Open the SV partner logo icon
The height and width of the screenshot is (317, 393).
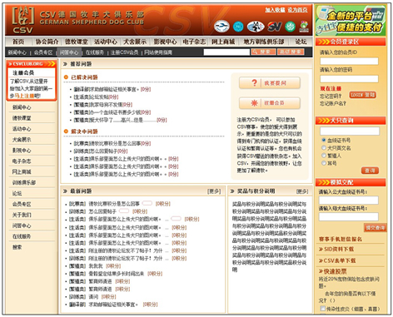click(275, 27)
